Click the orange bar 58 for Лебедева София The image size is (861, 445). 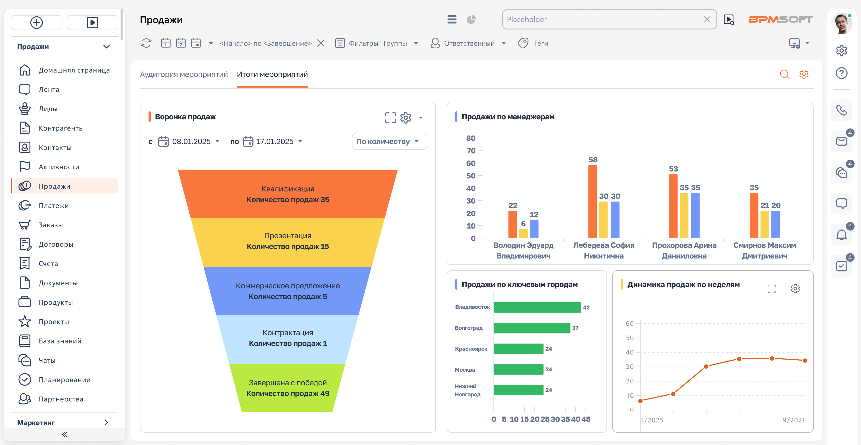click(592, 201)
